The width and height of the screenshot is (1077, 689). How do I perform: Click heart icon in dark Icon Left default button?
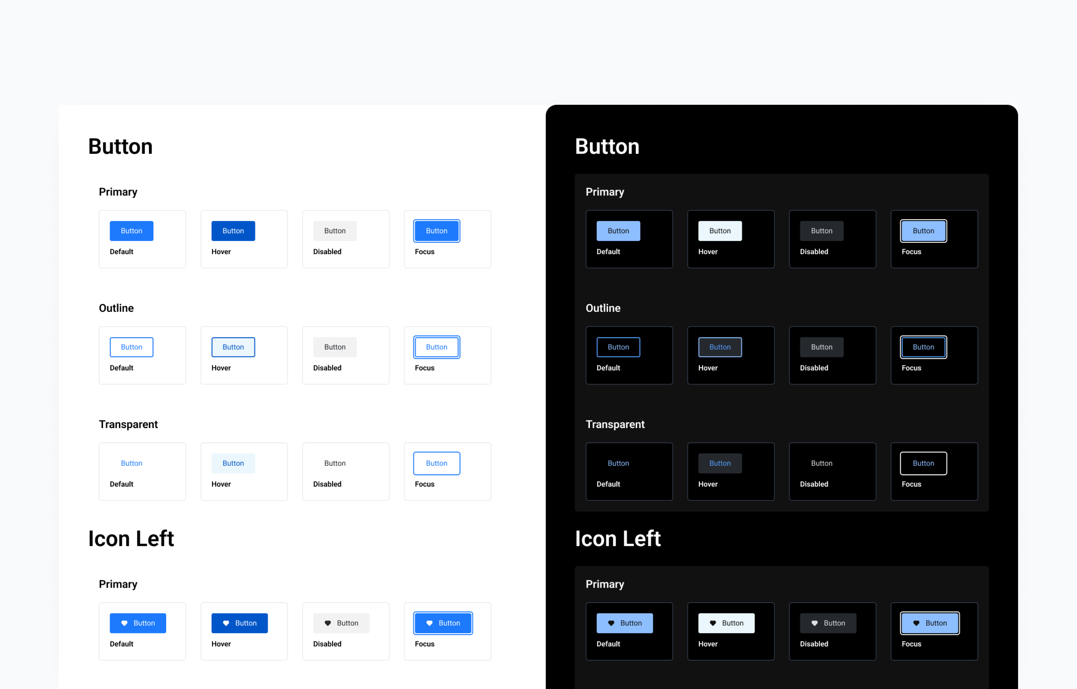611,623
